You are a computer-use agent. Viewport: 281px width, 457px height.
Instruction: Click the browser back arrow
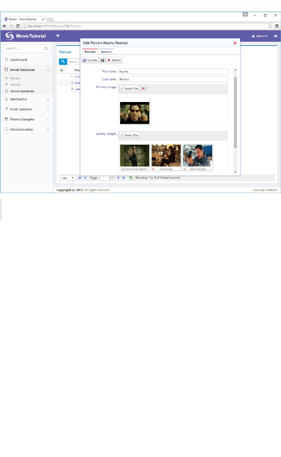pos(4,26)
